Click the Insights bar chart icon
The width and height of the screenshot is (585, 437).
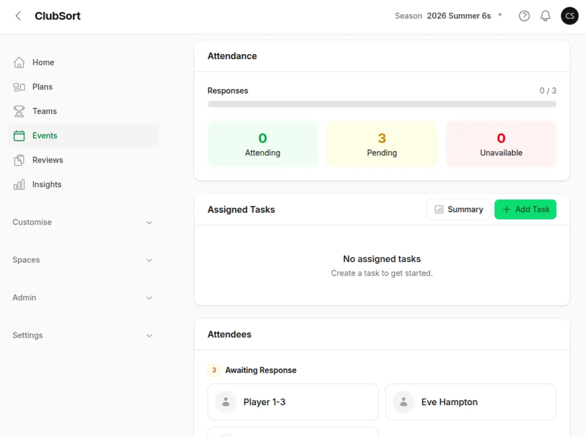pos(19,185)
